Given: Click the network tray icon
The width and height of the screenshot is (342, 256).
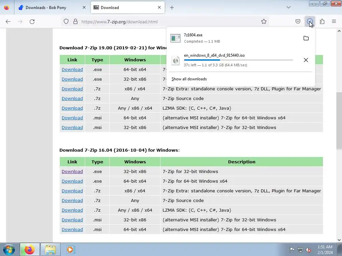Looking at the screenshot, I should tap(300, 250).
